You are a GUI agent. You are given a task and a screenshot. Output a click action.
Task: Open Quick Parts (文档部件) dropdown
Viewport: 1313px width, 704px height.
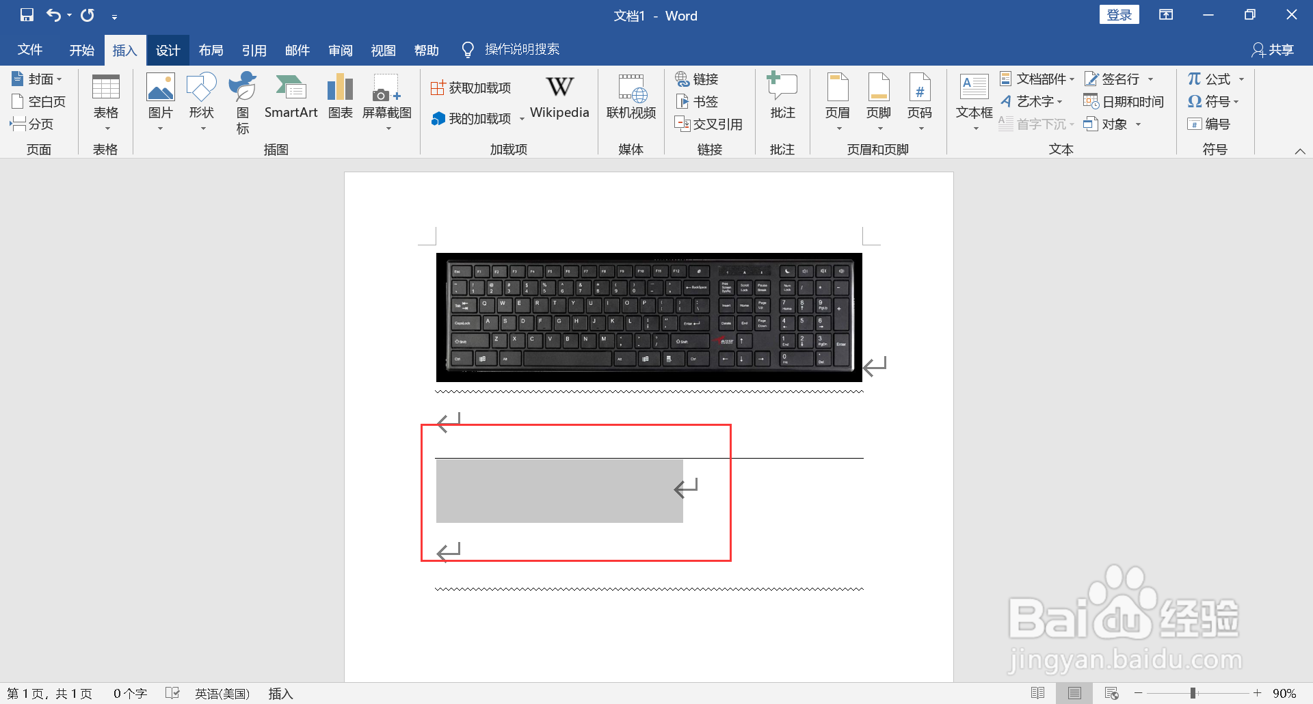[x=1037, y=79]
